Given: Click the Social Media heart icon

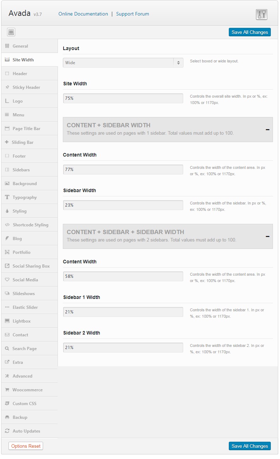Looking at the screenshot, I should tap(7, 280).
